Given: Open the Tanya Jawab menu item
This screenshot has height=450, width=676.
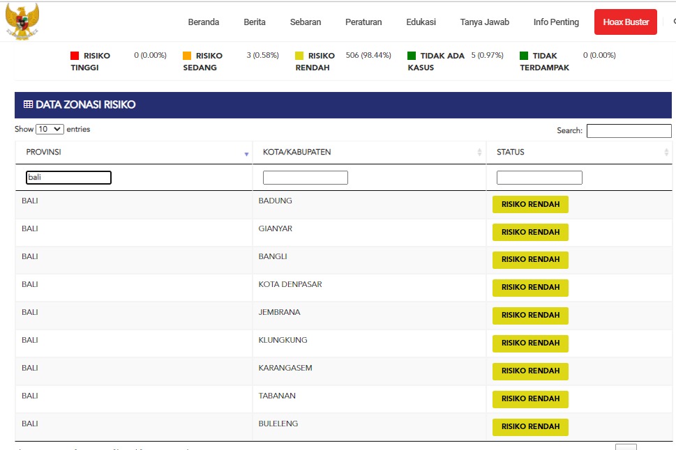Looking at the screenshot, I should pos(484,22).
